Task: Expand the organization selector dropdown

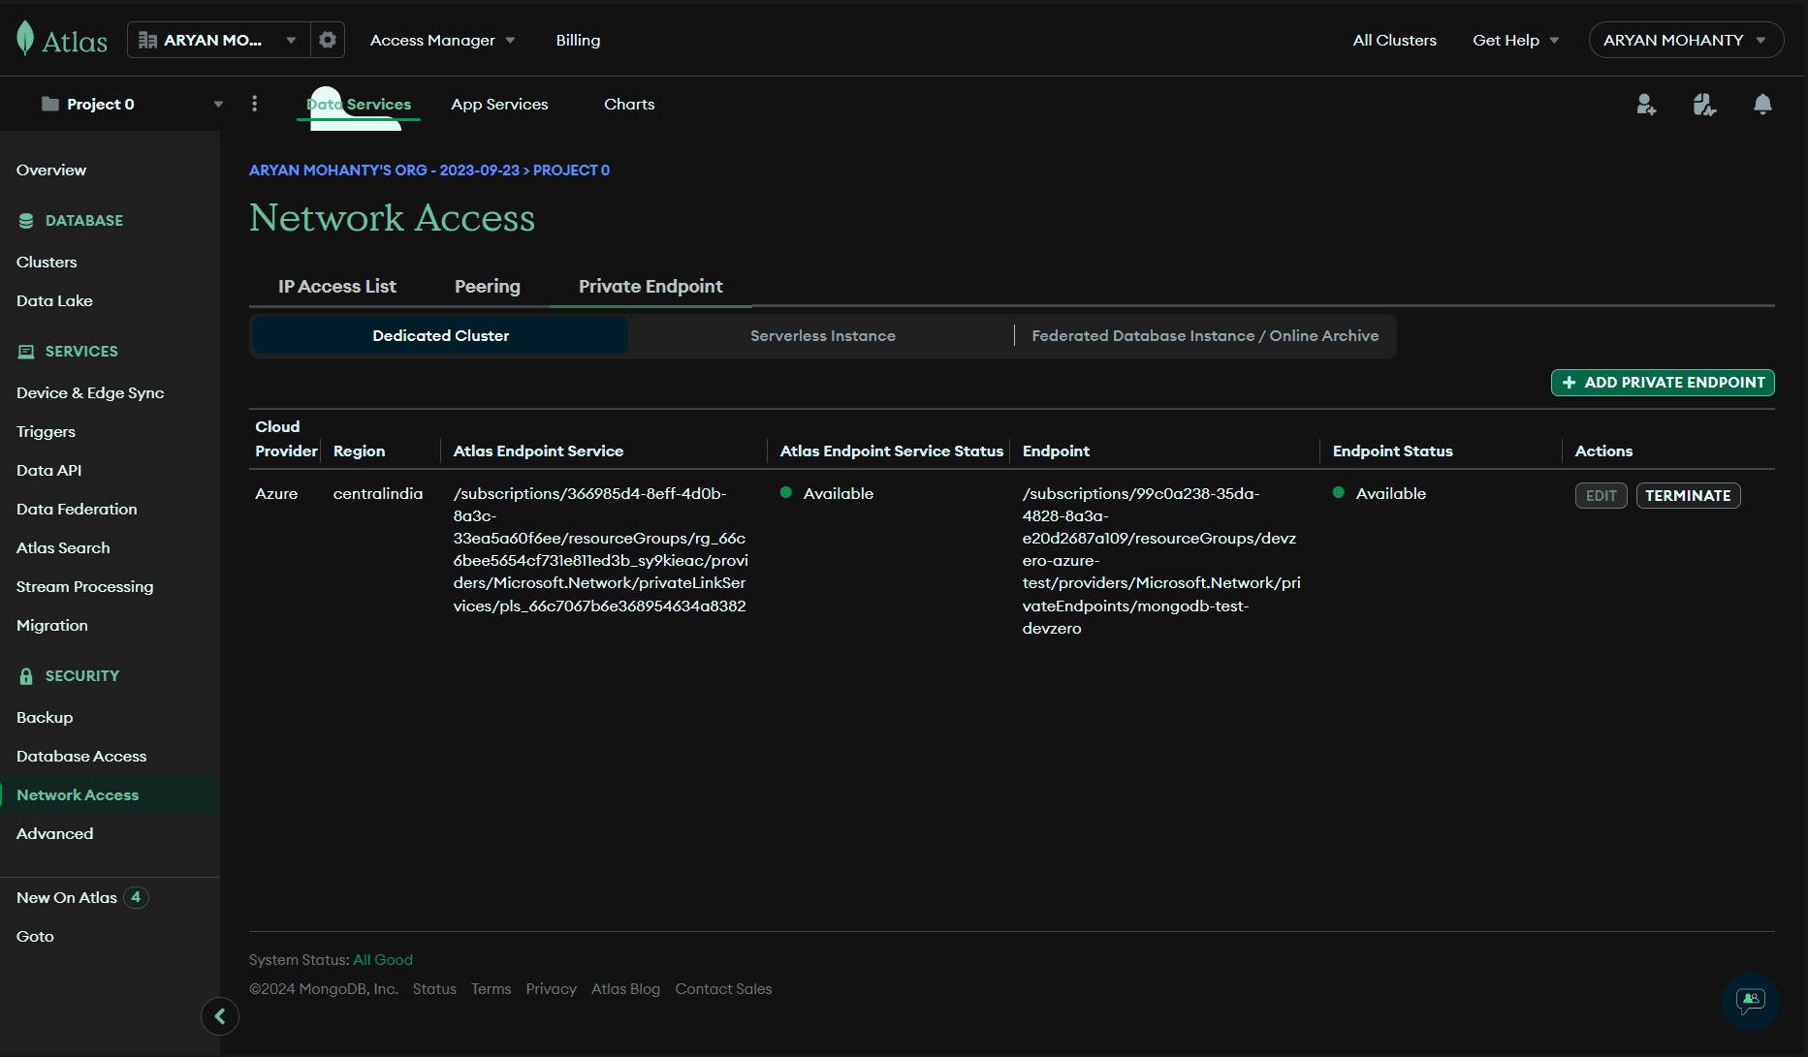Action: pos(219,40)
